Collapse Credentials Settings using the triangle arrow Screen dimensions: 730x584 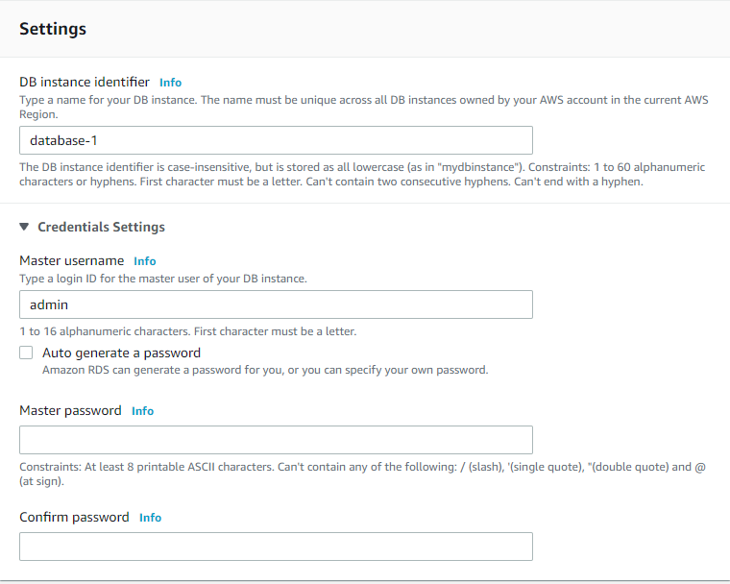[x=25, y=228]
